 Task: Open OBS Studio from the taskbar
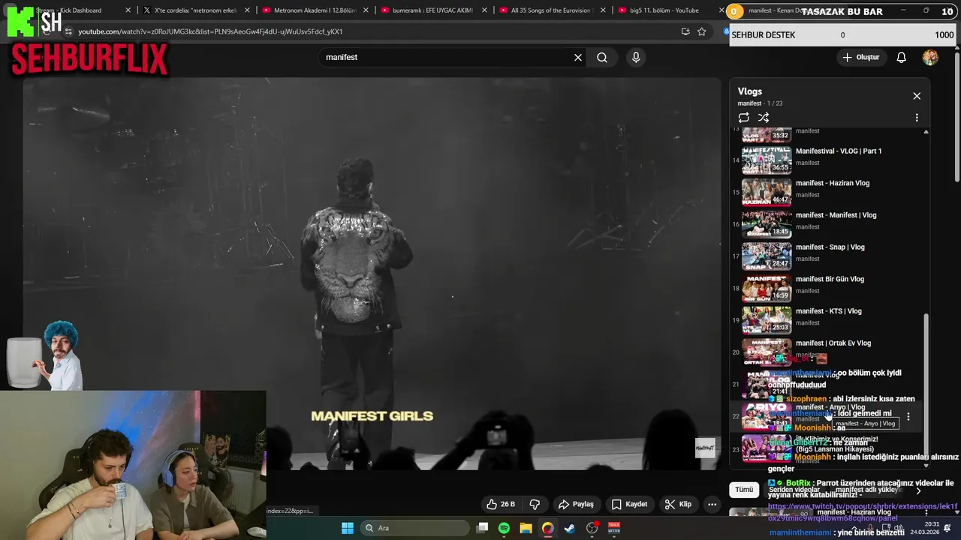[x=592, y=528]
